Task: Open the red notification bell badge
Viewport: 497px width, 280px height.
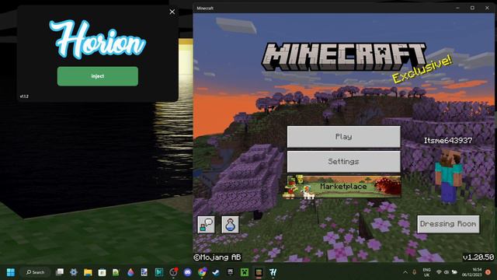Action: (488, 272)
